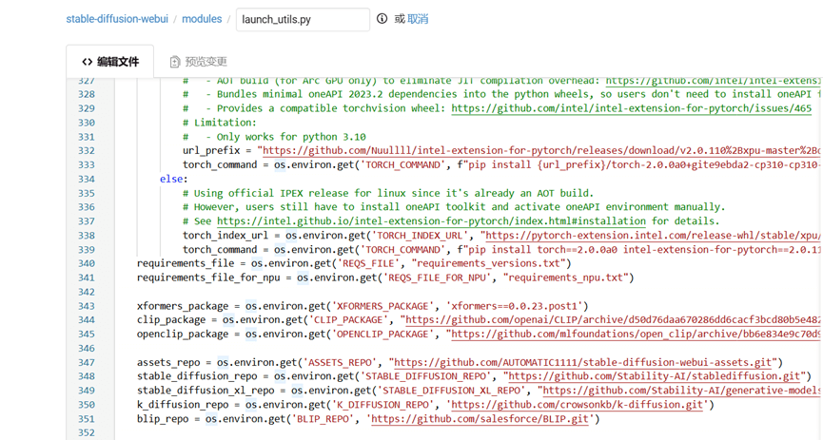
Task: Open the mlfoundations open_clip archive URL
Action: coord(636,335)
